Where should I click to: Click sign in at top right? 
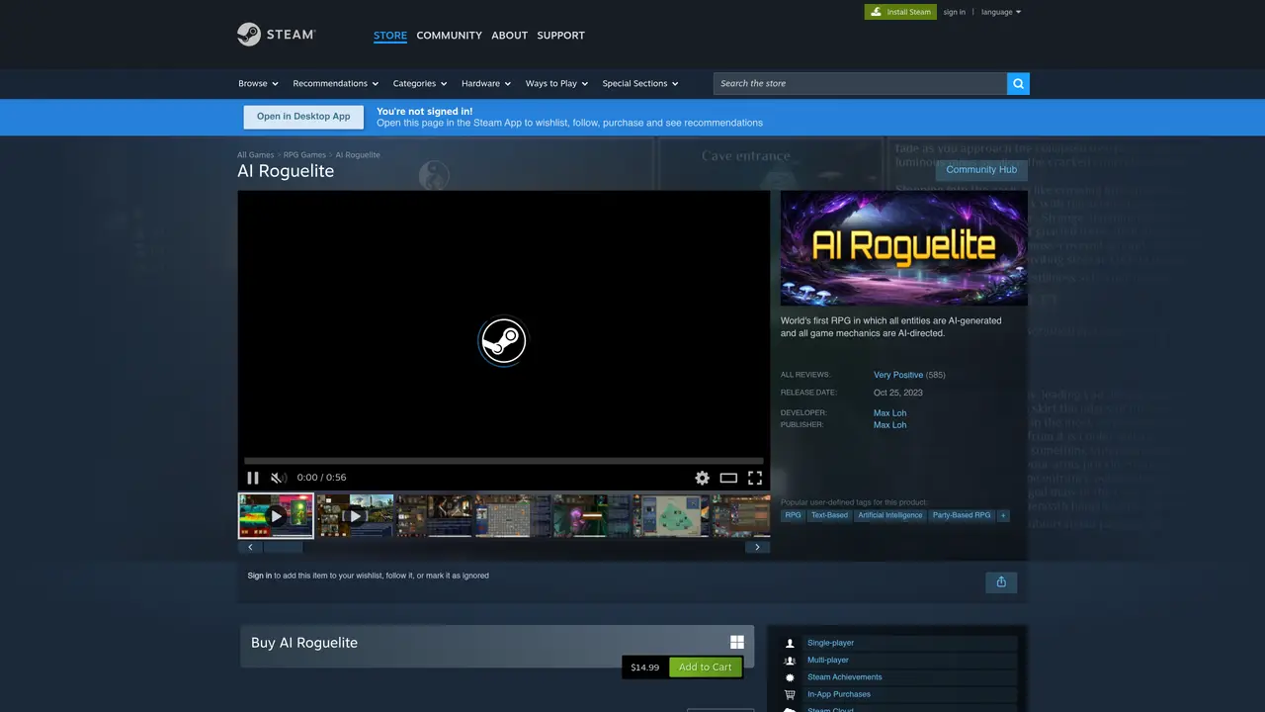(955, 12)
